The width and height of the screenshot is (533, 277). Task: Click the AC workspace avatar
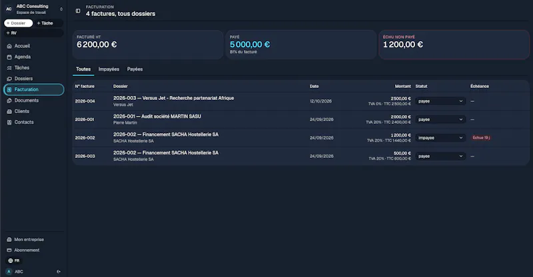coord(9,9)
